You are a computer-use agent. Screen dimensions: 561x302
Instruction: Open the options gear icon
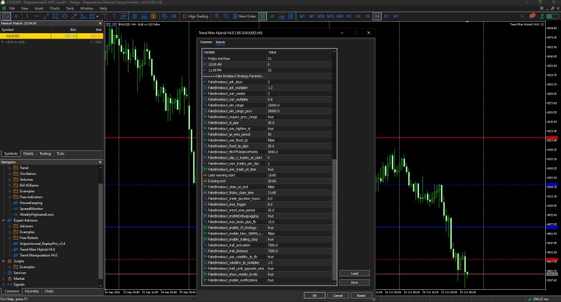[x=135, y=16]
